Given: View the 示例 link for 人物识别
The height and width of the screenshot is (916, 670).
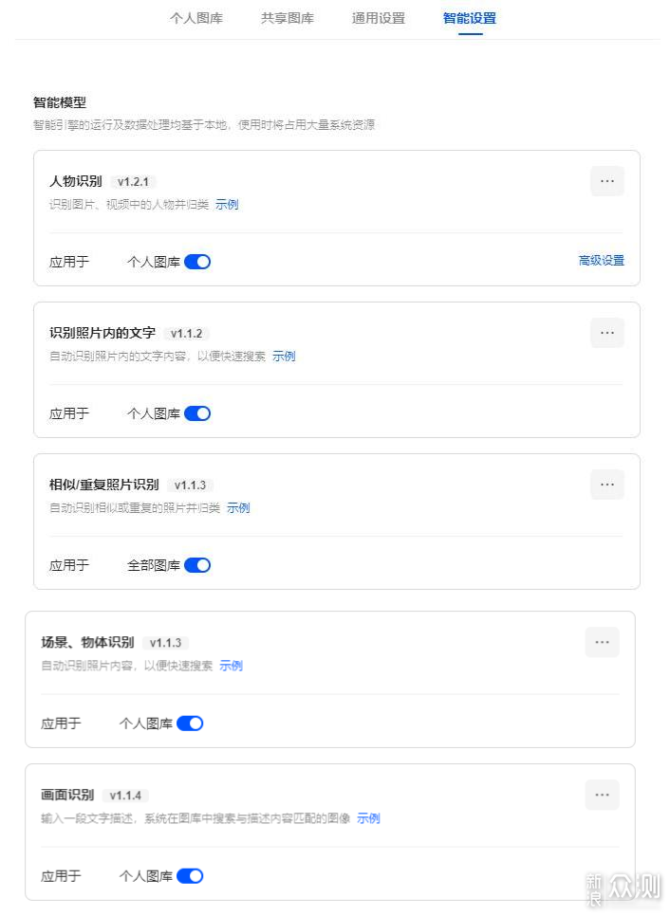Looking at the screenshot, I should tap(227, 205).
